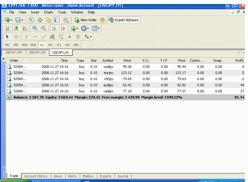This screenshot has height=182, width=248.
Task: Switch to H4 timeframe
Action: coord(50,45)
